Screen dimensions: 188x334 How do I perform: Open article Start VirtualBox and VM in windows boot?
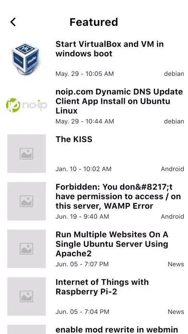[109, 49]
